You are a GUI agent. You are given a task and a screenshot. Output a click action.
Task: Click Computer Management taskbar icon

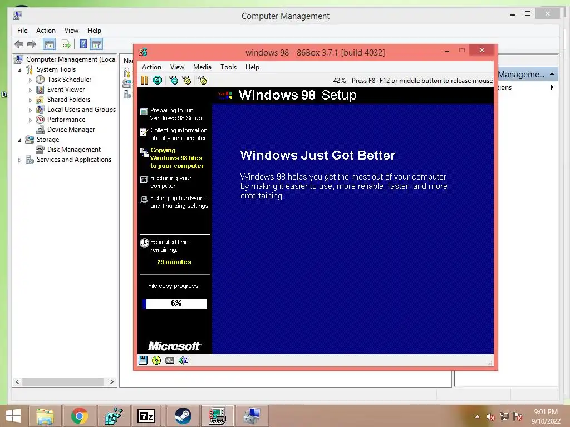click(252, 416)
